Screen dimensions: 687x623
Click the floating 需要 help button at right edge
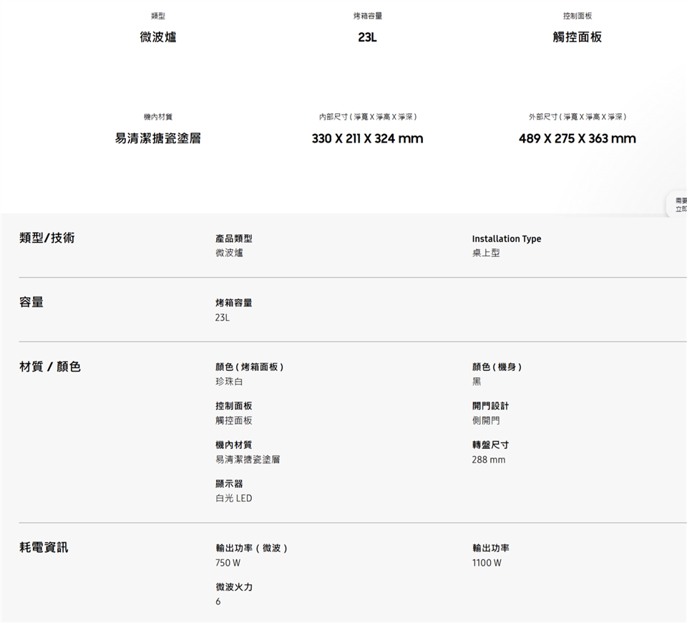click(678, 204)
